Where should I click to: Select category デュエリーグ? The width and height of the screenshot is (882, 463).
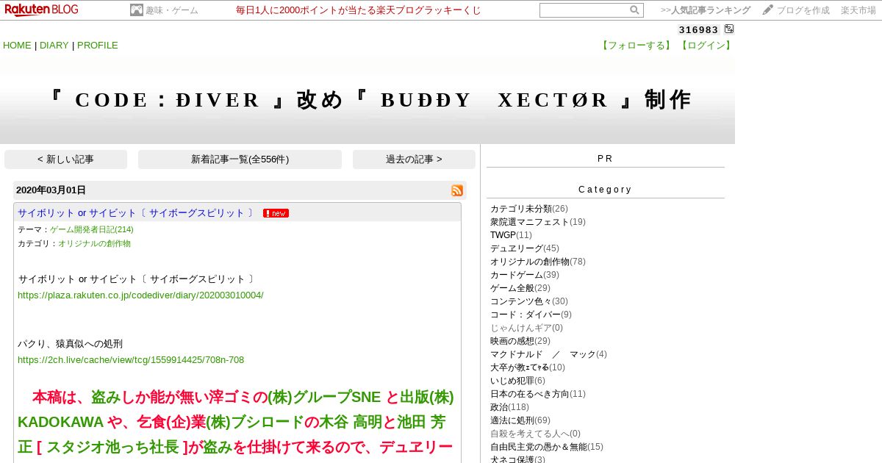click(x=517, y=248)
